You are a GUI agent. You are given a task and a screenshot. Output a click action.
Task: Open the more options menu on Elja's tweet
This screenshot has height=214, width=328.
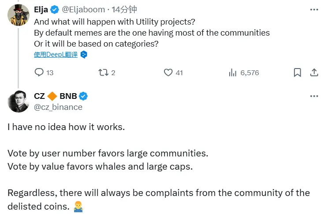[x=314, y=9]
